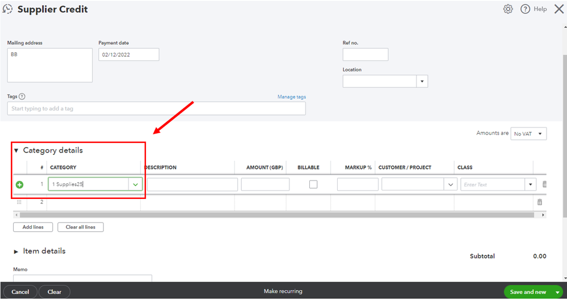Click the Help text label
The height and width of the screenshot is (301, 567).
click(x=540, y=9)
